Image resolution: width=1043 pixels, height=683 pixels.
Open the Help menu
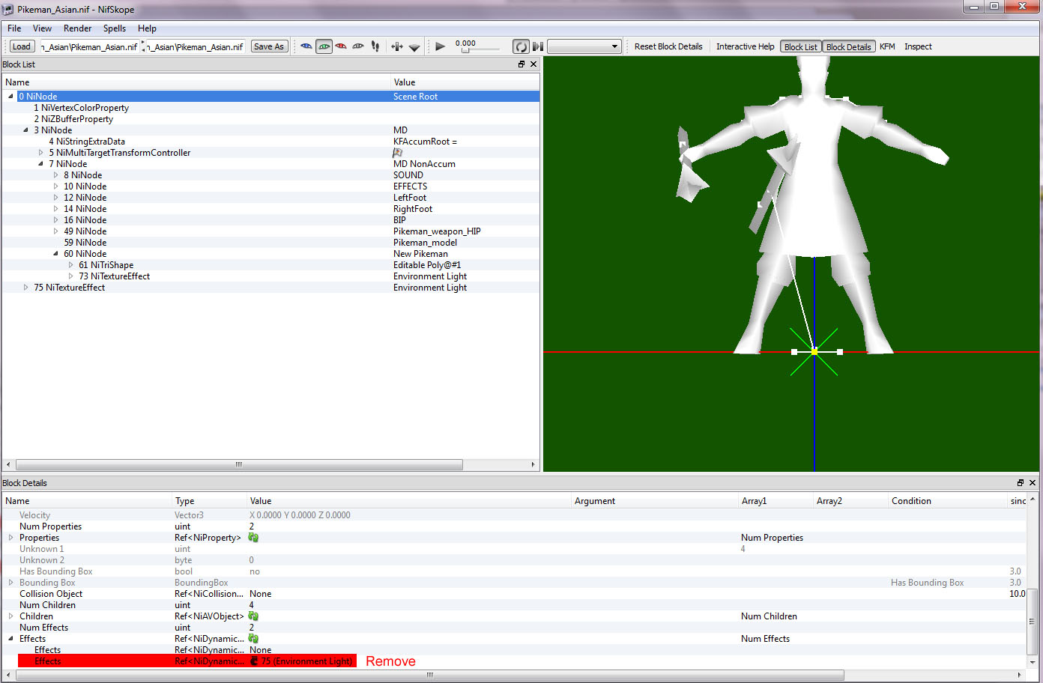[x=147, y=28]
